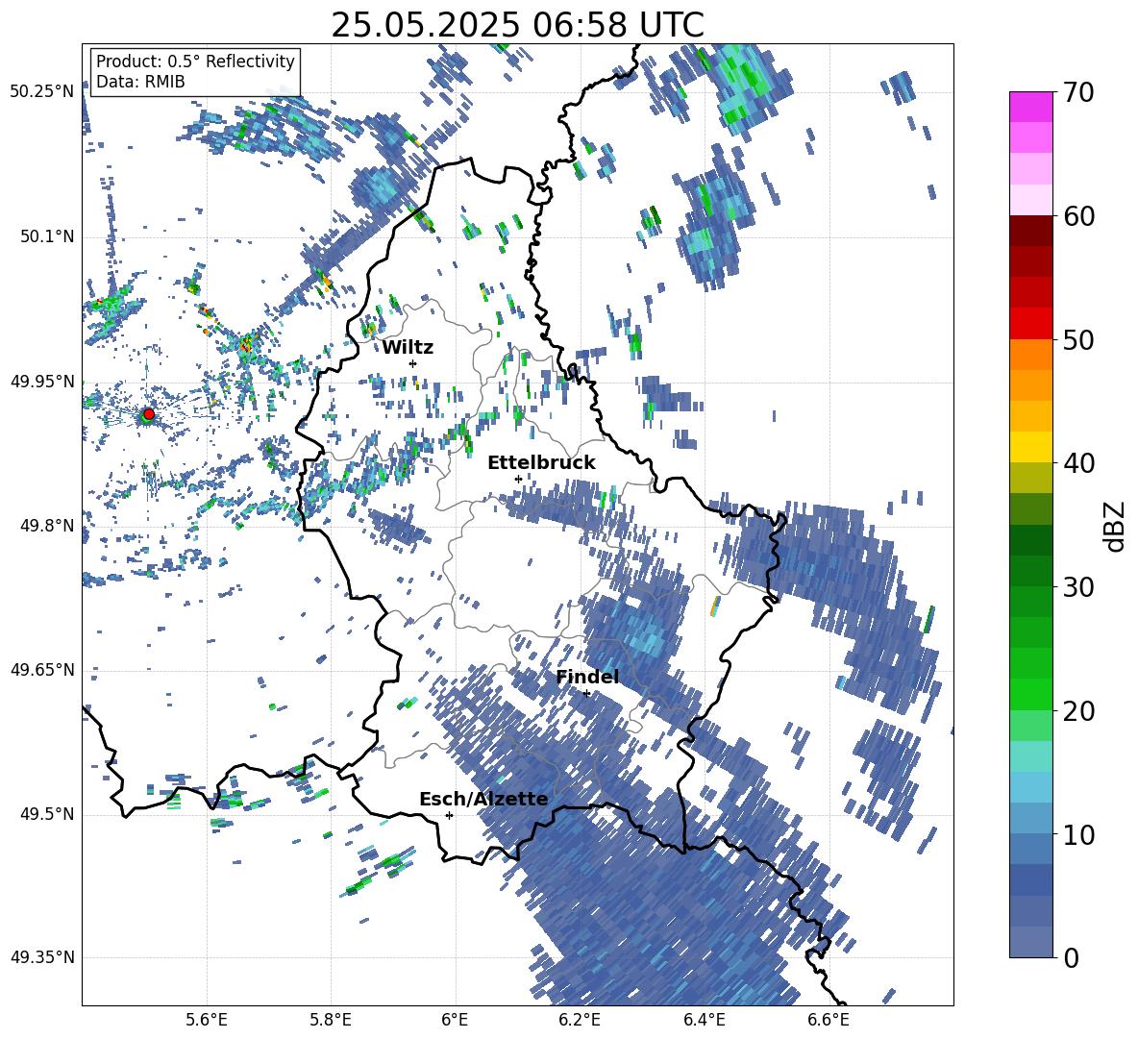Click the 60 dBZ colorbar label
1138x1039 pixels.
pyautogui.click(x=1077, y=216)
